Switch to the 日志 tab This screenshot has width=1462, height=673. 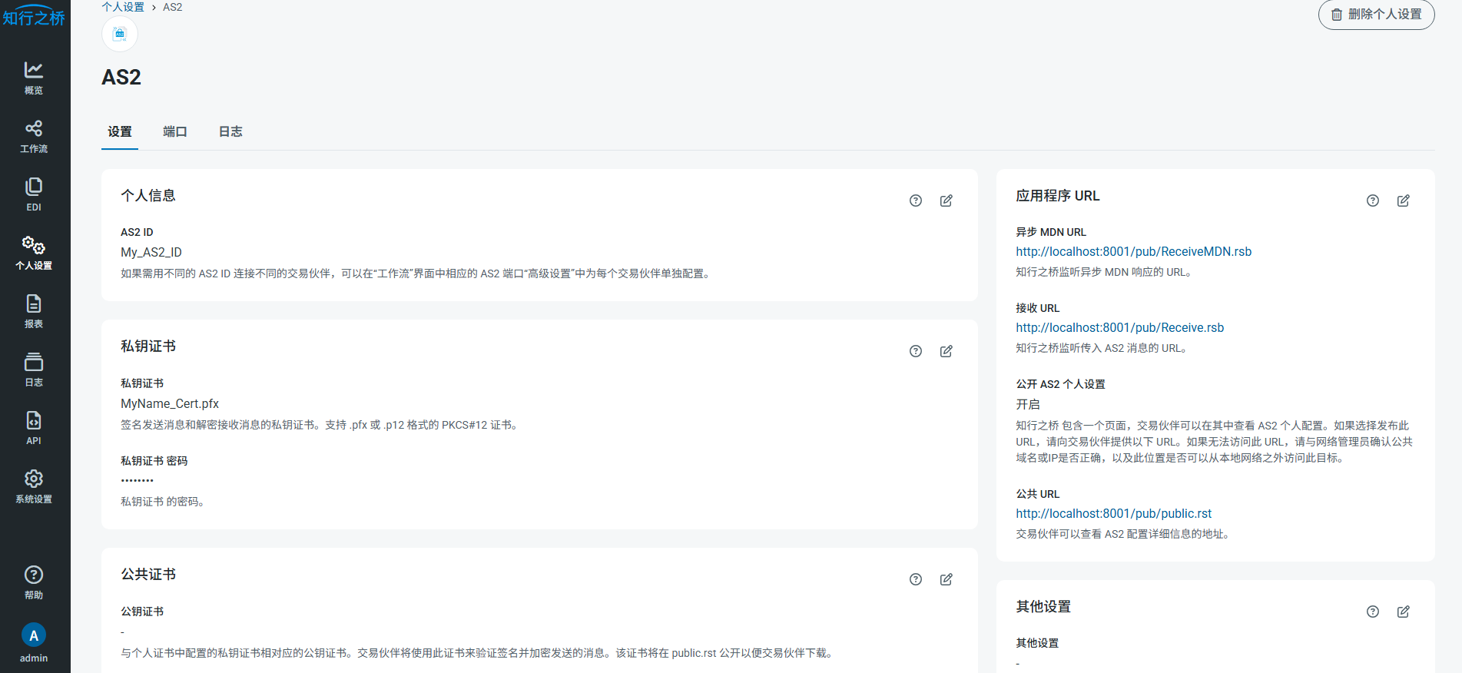click(230, 131)
